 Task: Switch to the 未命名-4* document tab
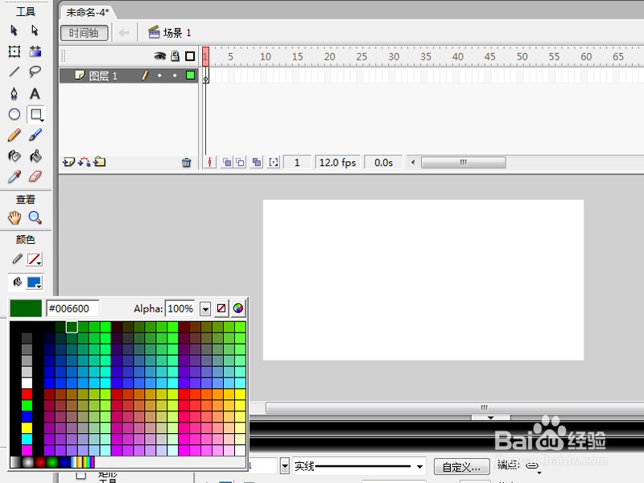click(x=88, y=12)
